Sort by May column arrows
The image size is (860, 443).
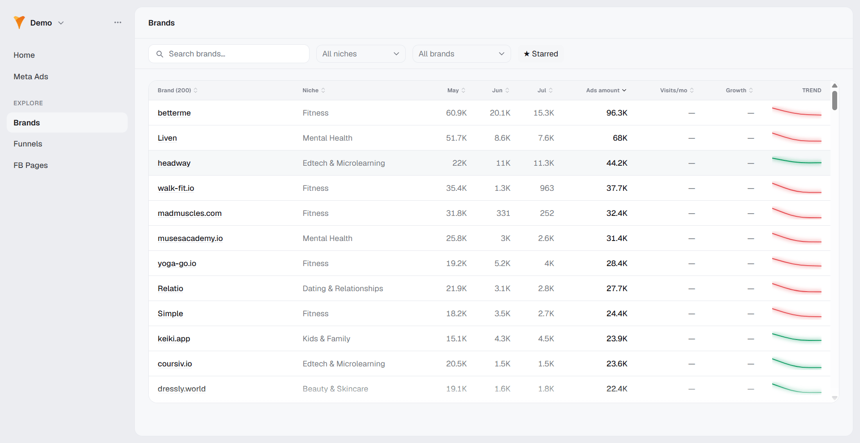pyautogui.click(x=464, y=90)
